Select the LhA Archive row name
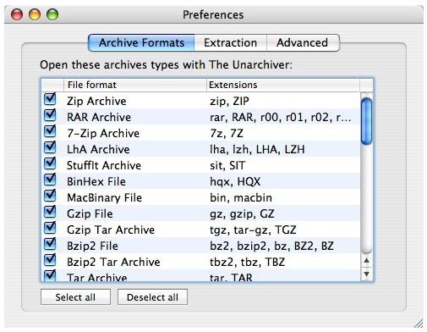The height and width of the screenshot is (332, 427). (98, 149)
